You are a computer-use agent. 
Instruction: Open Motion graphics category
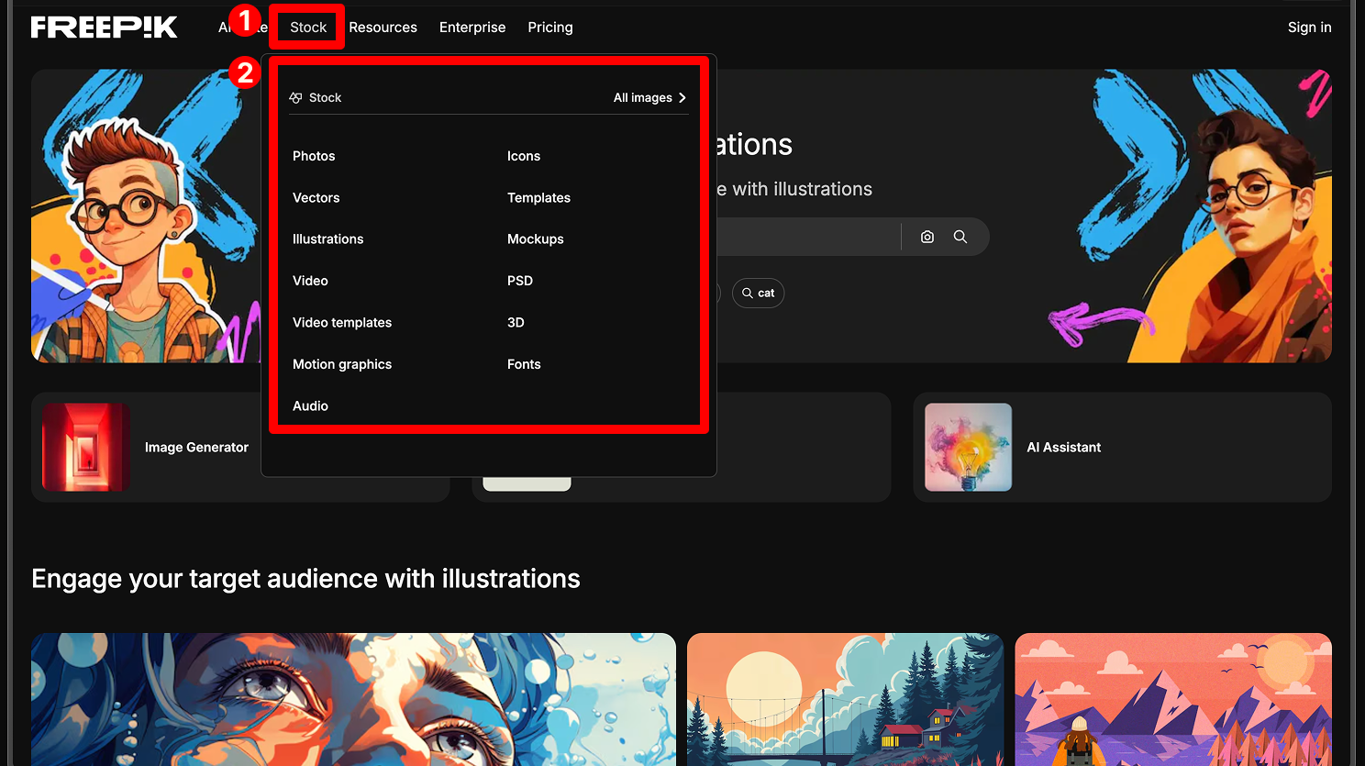(342, 364)
